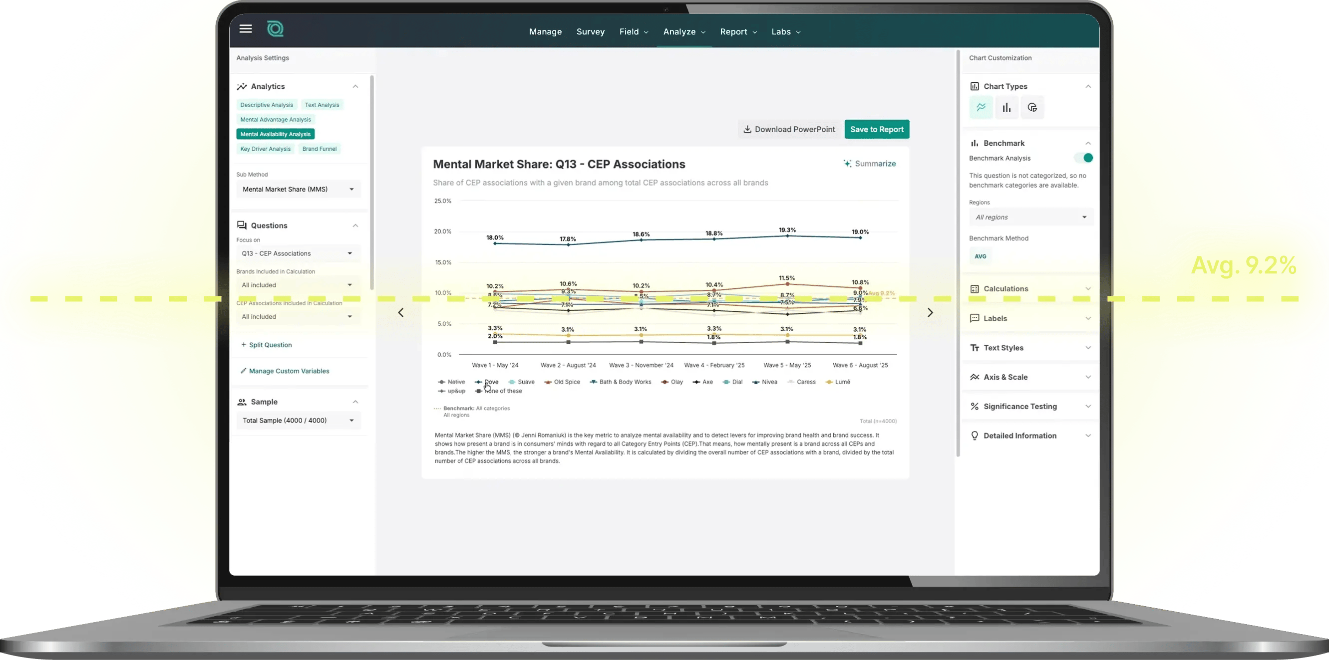Toggle Lumē series in legend

(838, 382)
